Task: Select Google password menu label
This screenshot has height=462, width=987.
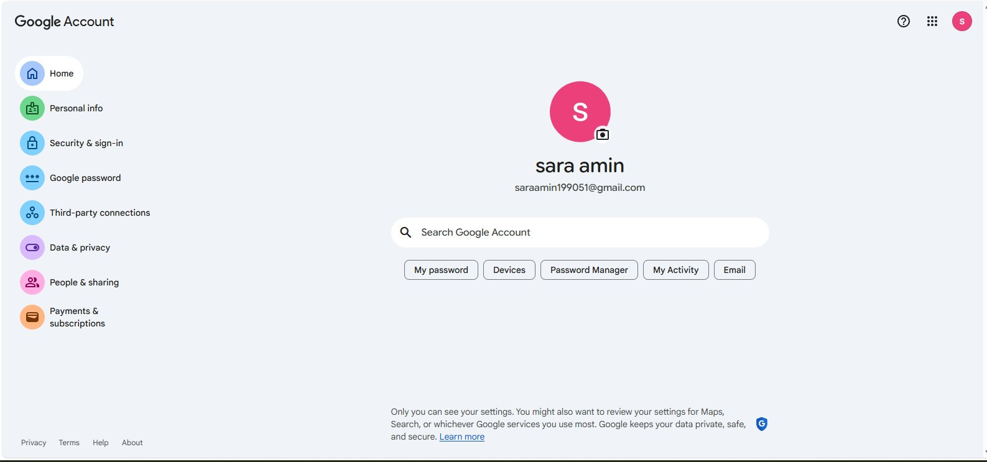Action: [85, 178]
